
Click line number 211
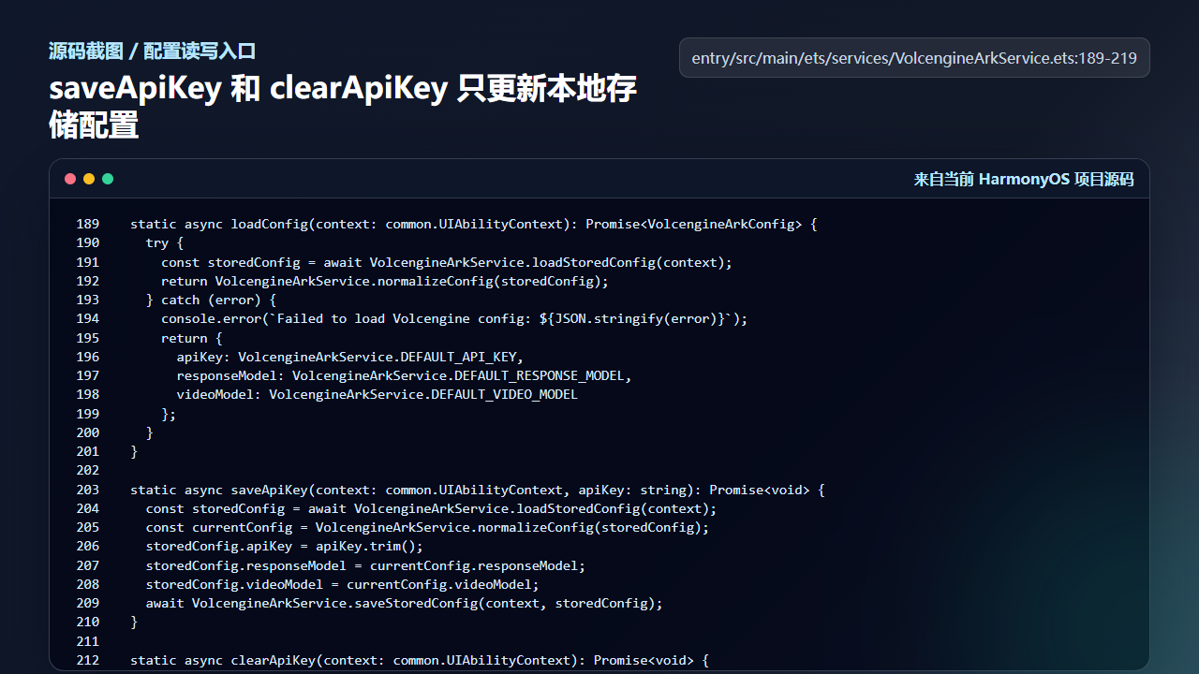(x=88, y=641)
